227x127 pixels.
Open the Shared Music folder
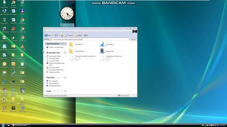(107, 44)
